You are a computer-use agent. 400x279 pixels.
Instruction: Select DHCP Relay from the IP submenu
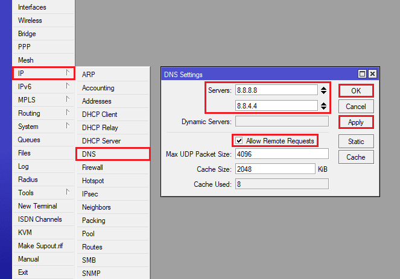tap(113, 128)
